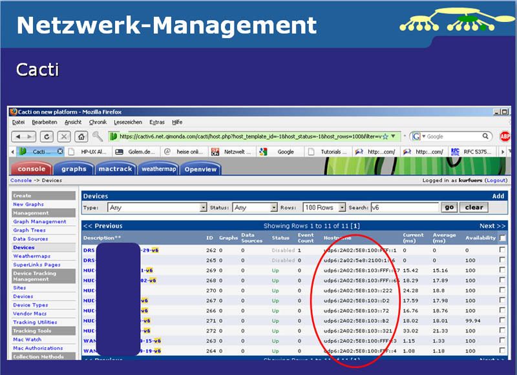This screenshot has width=517, height=375.
Task: Reload the page with the refresh icon
Action: (46, 136)
